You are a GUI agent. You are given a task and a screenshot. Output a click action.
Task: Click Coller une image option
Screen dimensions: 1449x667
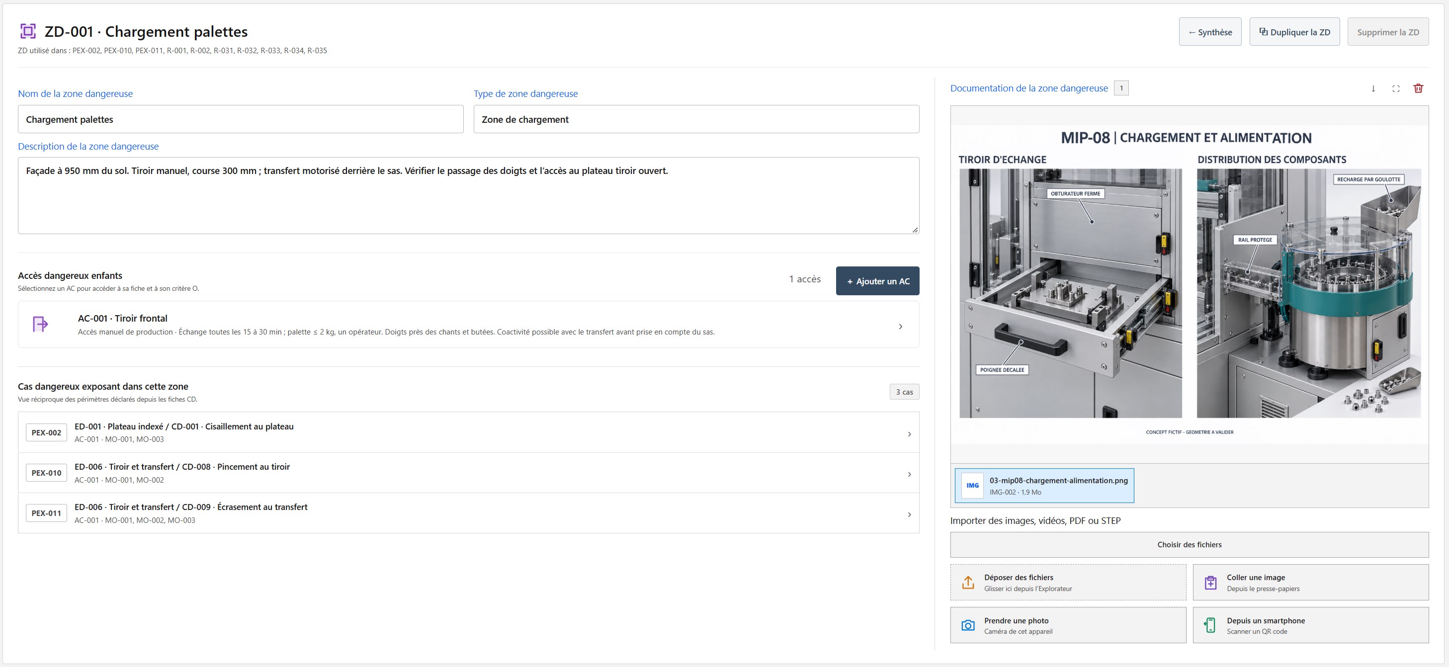tap(1311, 583)
